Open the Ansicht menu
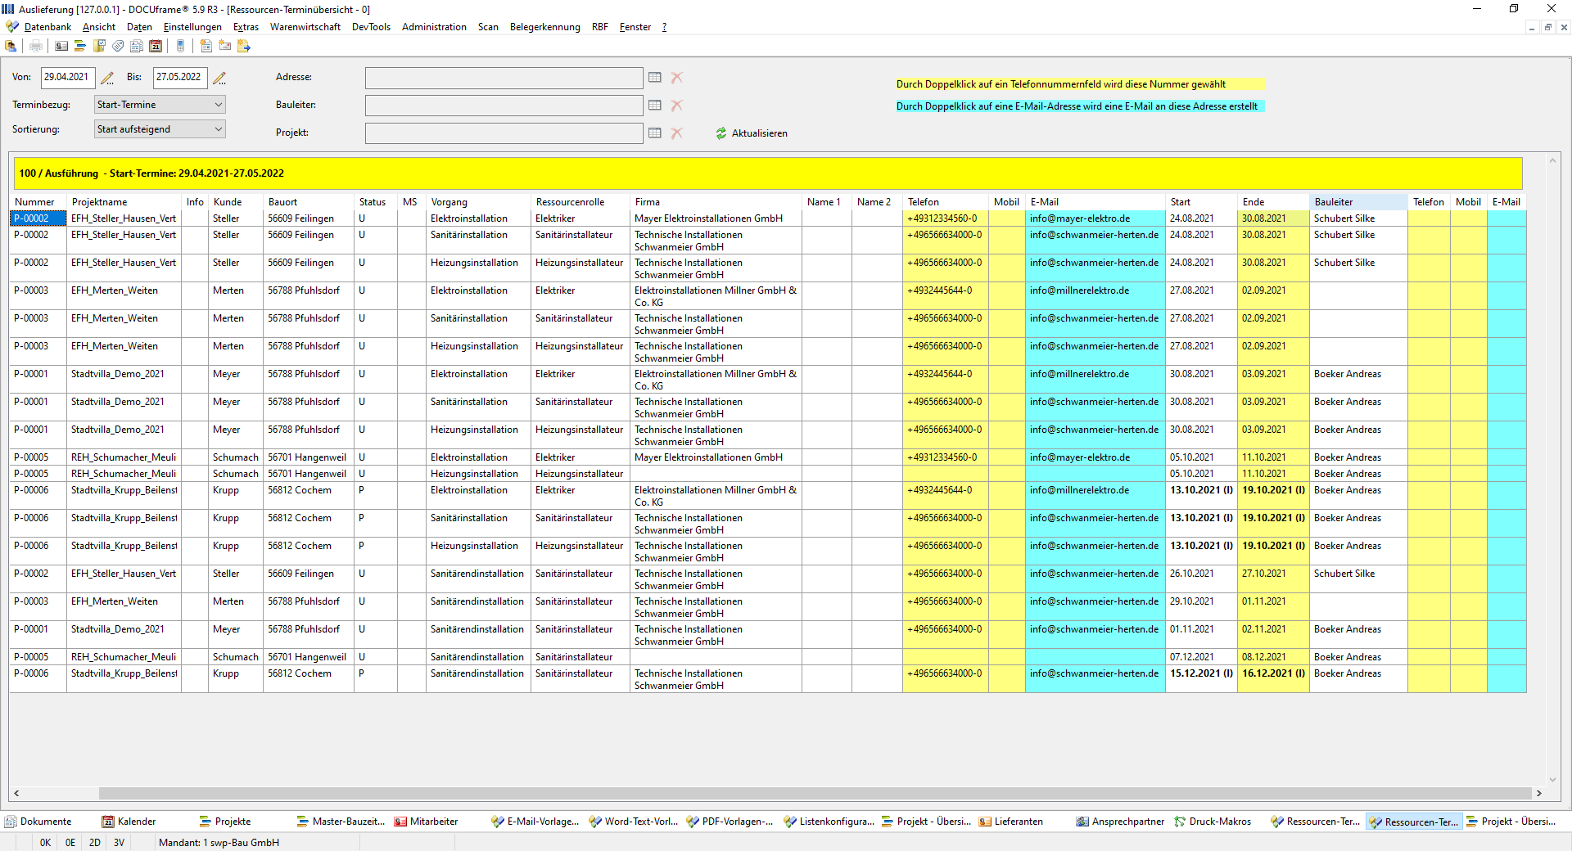The image size is (1572, 851). click(99, 27)
